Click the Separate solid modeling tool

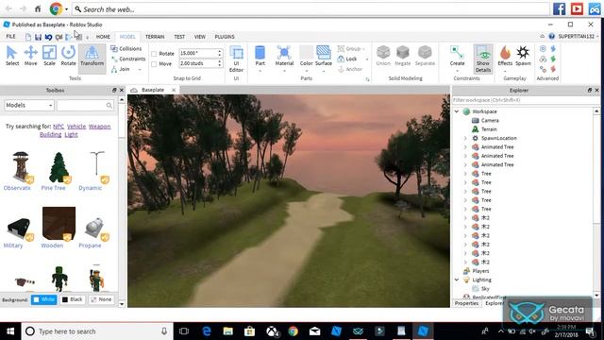[x=425, y=56]
